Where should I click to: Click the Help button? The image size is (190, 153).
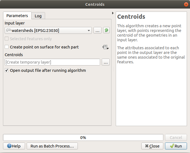click(x=14, y=146)
